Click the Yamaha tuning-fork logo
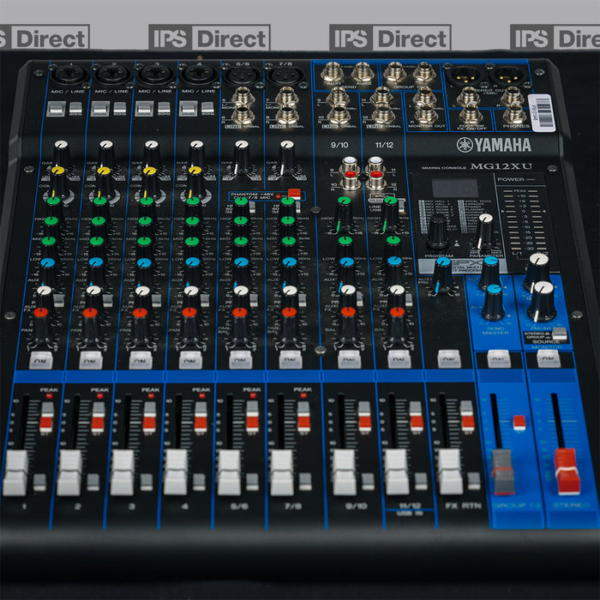Screen dimensions: 600x600 click(465, 145)
